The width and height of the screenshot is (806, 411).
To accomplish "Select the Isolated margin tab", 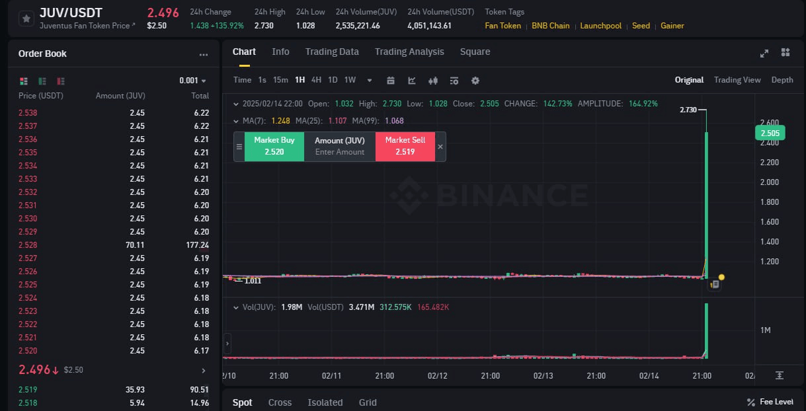I will tap(325, 402).
